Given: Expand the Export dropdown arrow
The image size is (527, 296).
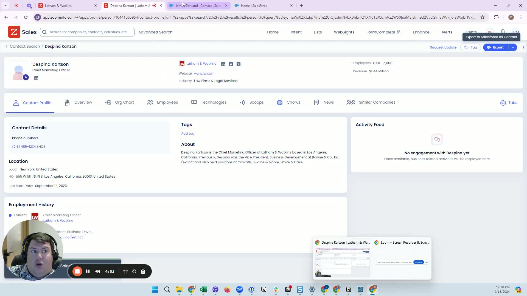Looking at the screenshot, I should [513, 47].
